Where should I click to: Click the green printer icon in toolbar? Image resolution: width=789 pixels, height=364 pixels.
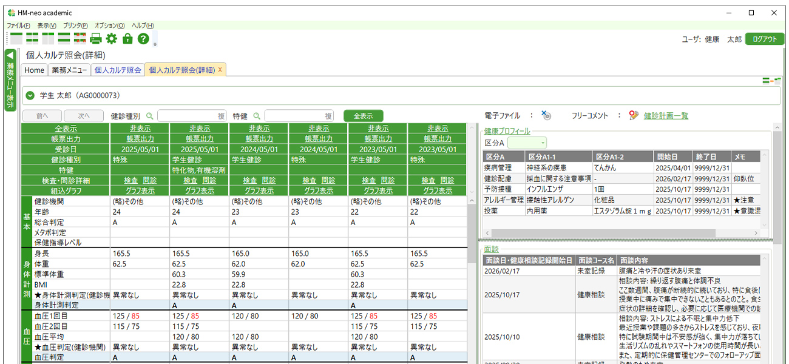click(96, 39)
